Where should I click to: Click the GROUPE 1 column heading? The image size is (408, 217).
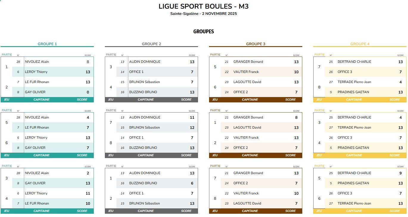(47, 44)
